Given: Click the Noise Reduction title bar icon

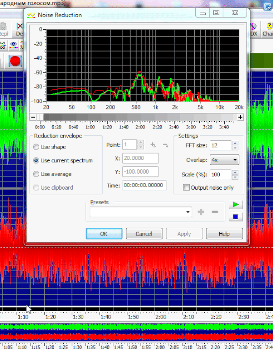Looking at the screenshot, I should pos(31,15).
